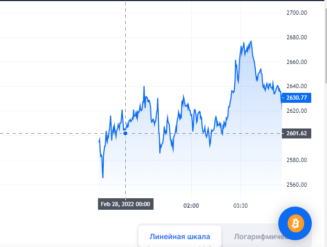Click the 03:30 time axis label
327x247 pixels.
pyautogui.click(x=241, y=206)
